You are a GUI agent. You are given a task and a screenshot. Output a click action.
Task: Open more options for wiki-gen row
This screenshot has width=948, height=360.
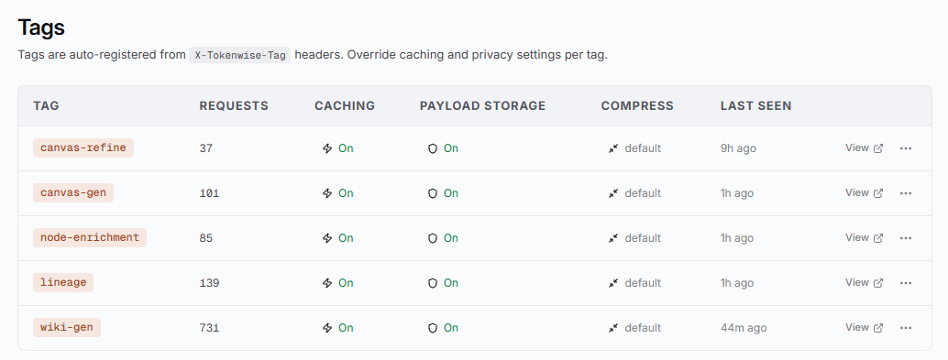click(905, 328)
